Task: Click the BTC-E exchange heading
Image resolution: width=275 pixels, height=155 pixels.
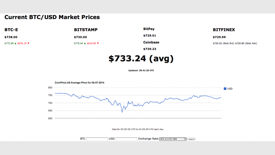Action: (x=11, y=30)
